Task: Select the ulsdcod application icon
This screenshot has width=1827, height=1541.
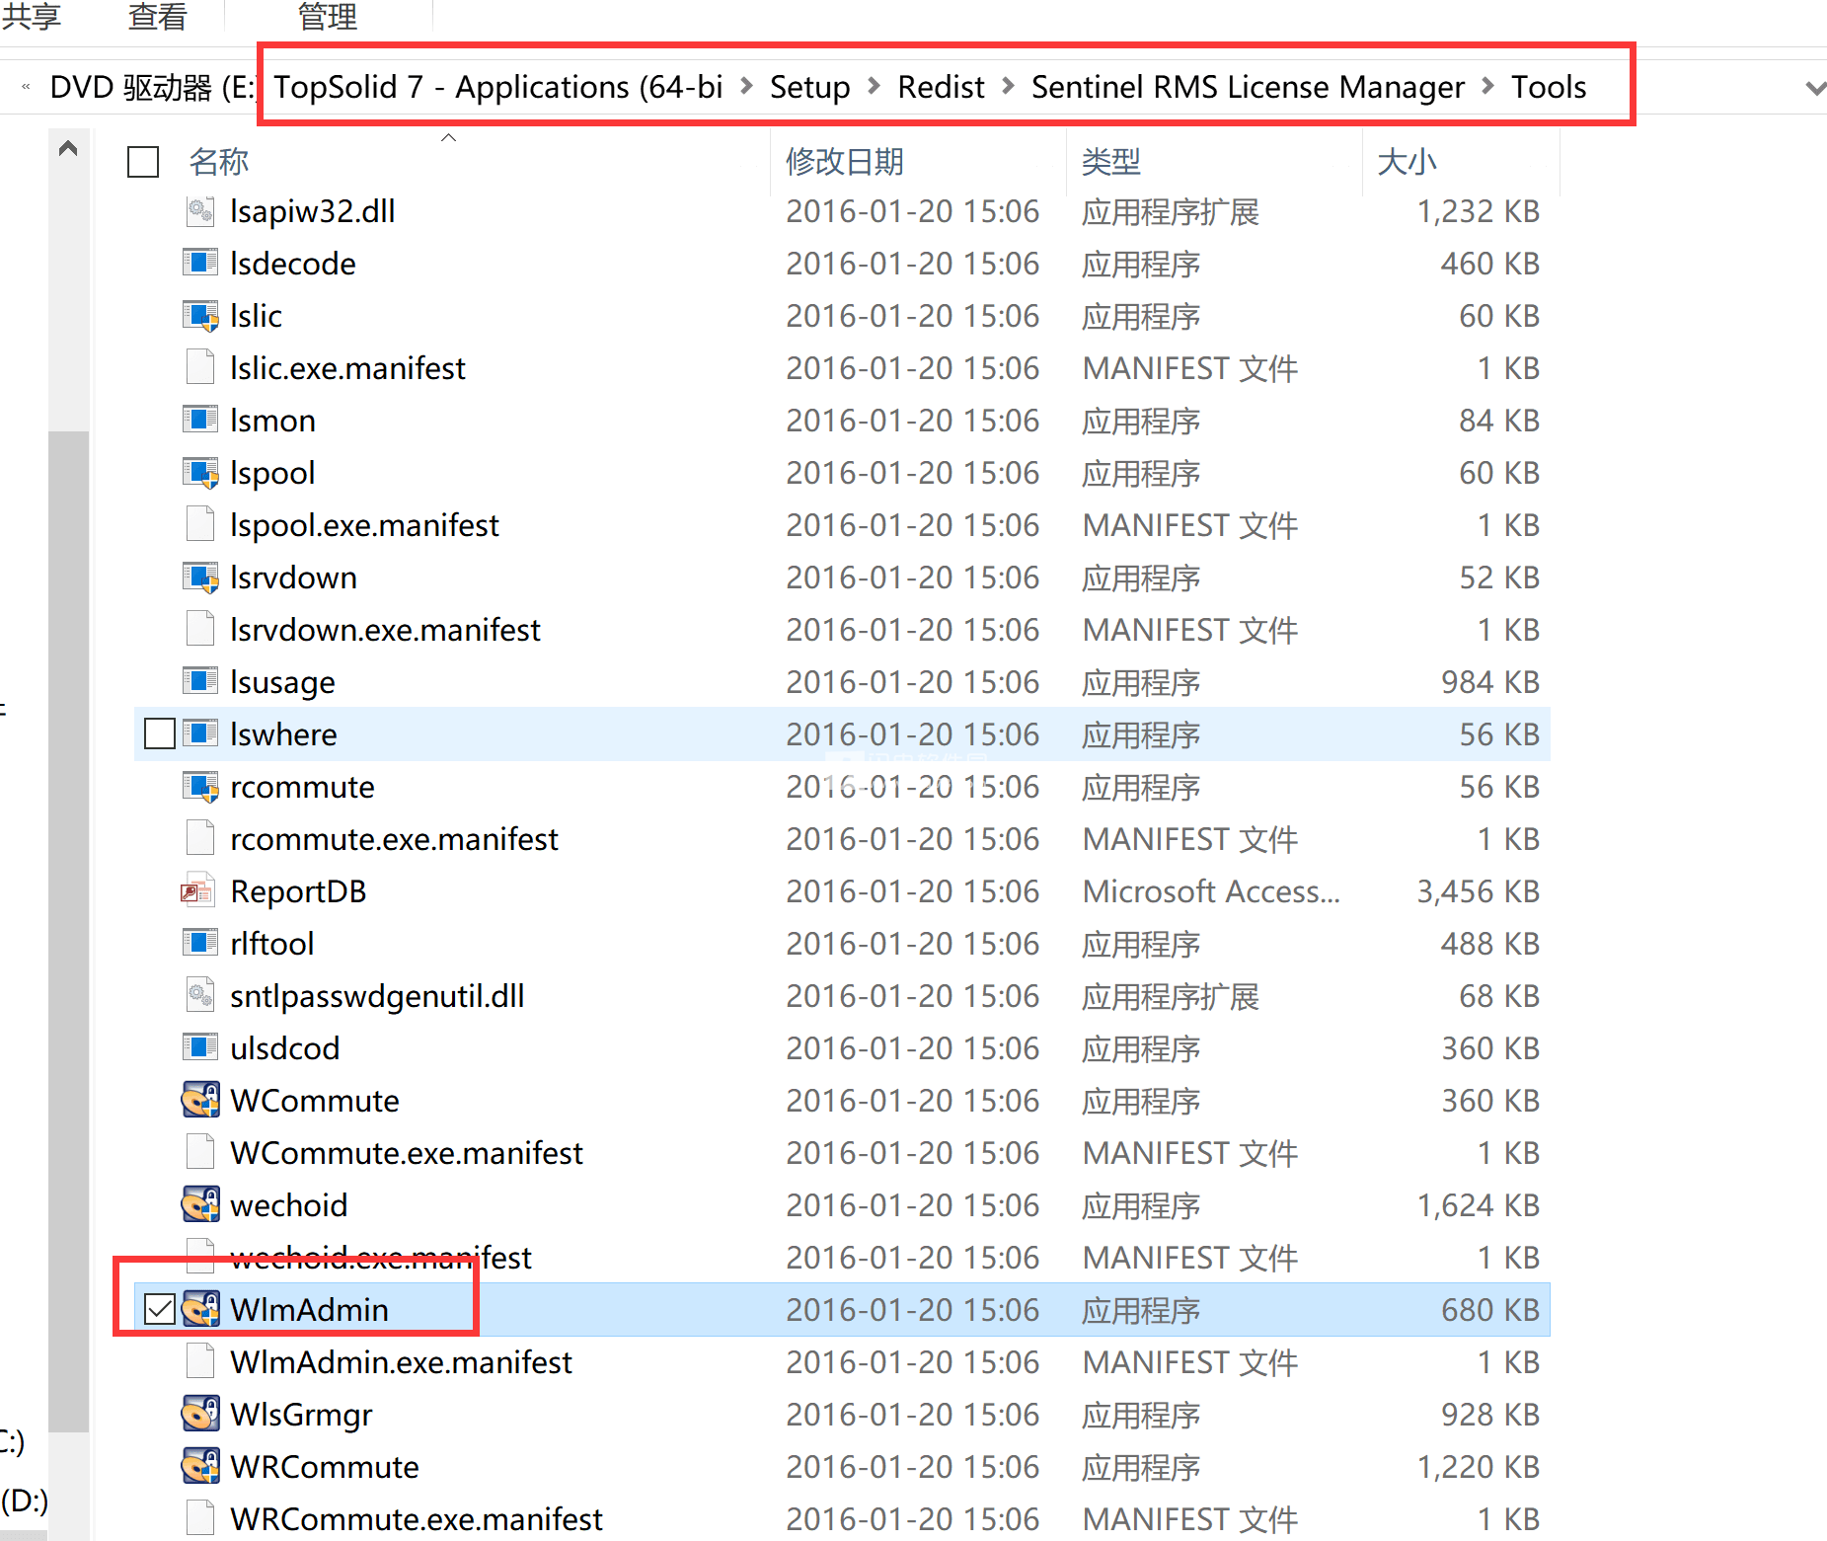Action: [x=200, y=1047]
